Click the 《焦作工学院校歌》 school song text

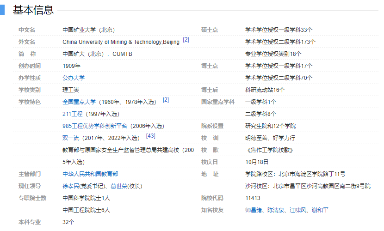click(x=269, y=150)
